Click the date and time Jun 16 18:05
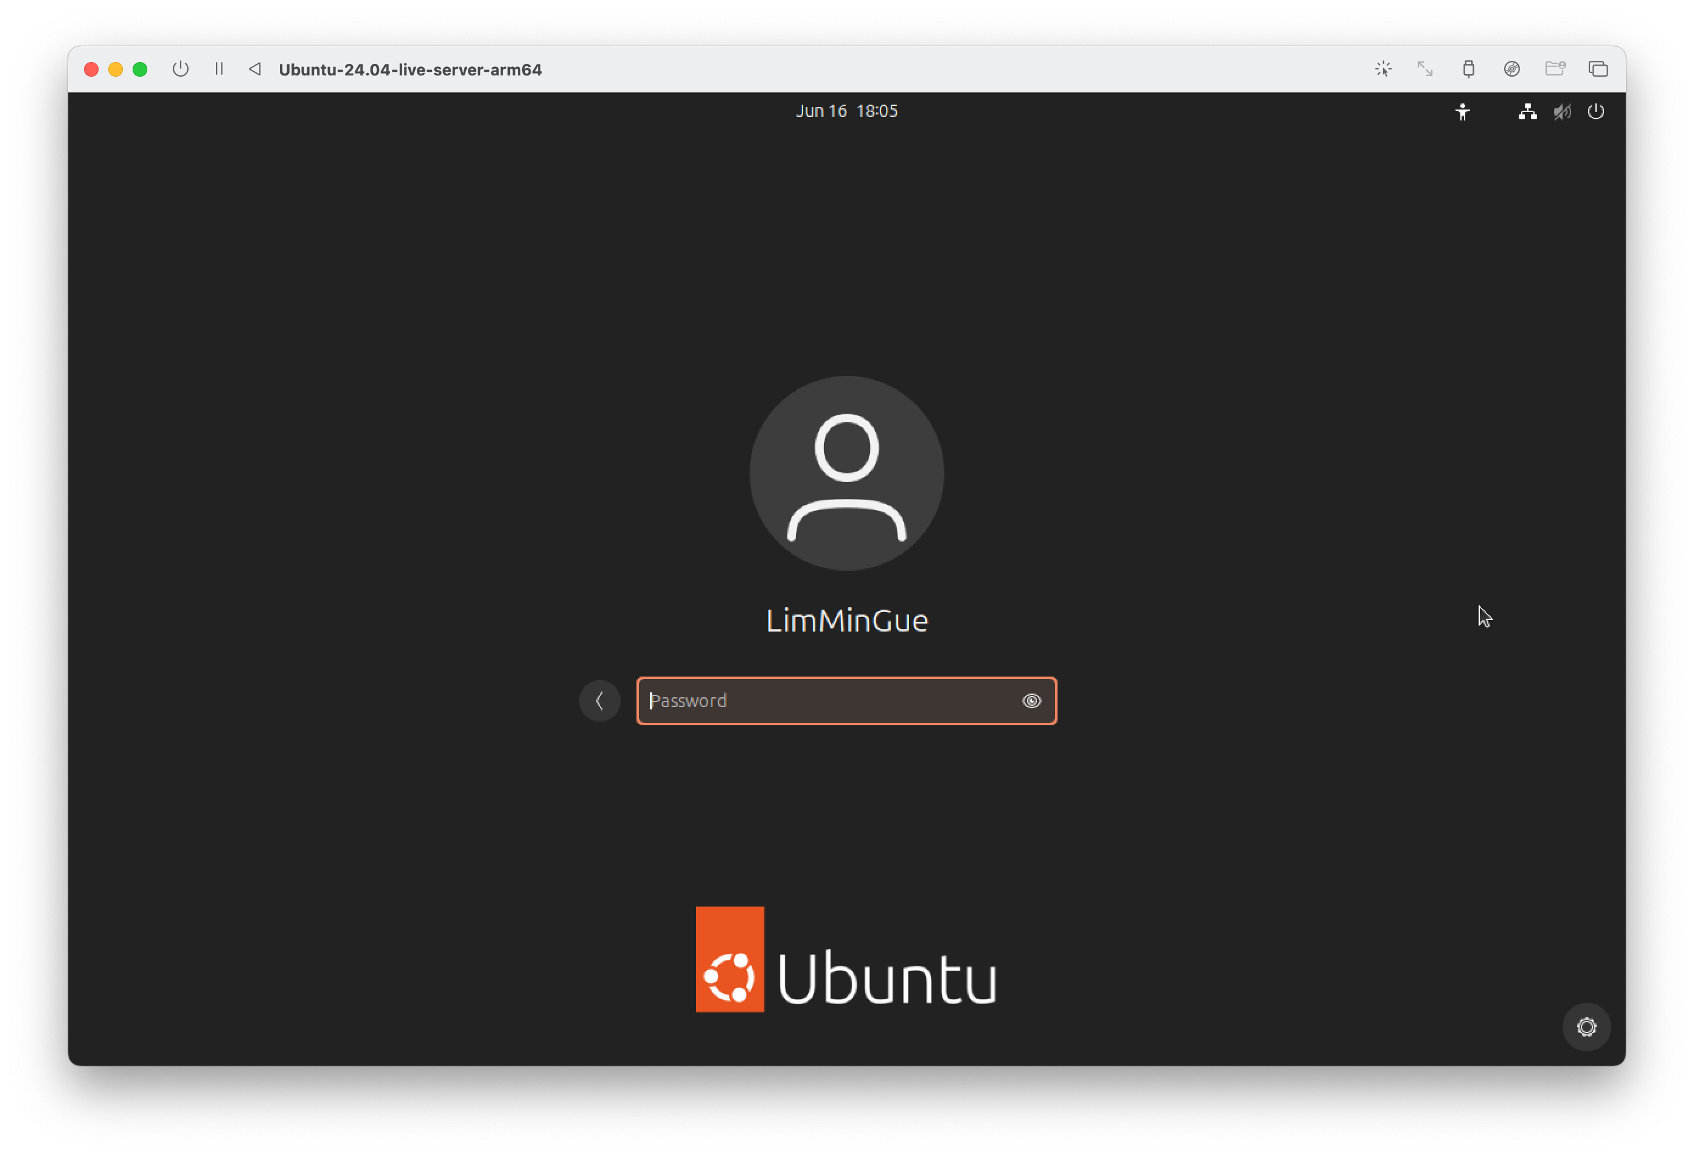Viewport: 1694px width, 1156px height. point(846,111)
